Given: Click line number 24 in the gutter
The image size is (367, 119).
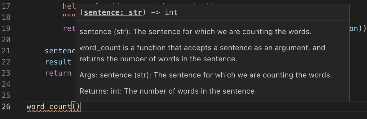Looking at the screenshot, I should click(6, 84).
